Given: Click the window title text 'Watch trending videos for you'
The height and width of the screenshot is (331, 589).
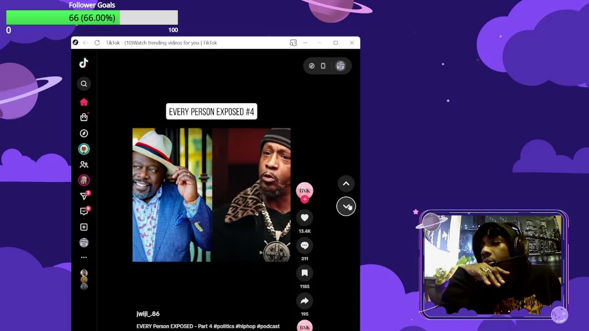Looking at the screenshot, I should coord(162,43).
